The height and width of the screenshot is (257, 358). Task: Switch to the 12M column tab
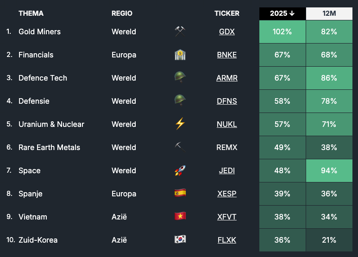point(329,13)
